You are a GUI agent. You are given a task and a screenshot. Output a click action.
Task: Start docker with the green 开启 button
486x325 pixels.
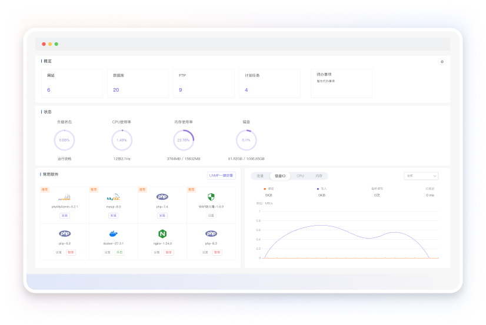tap(119, 252)
